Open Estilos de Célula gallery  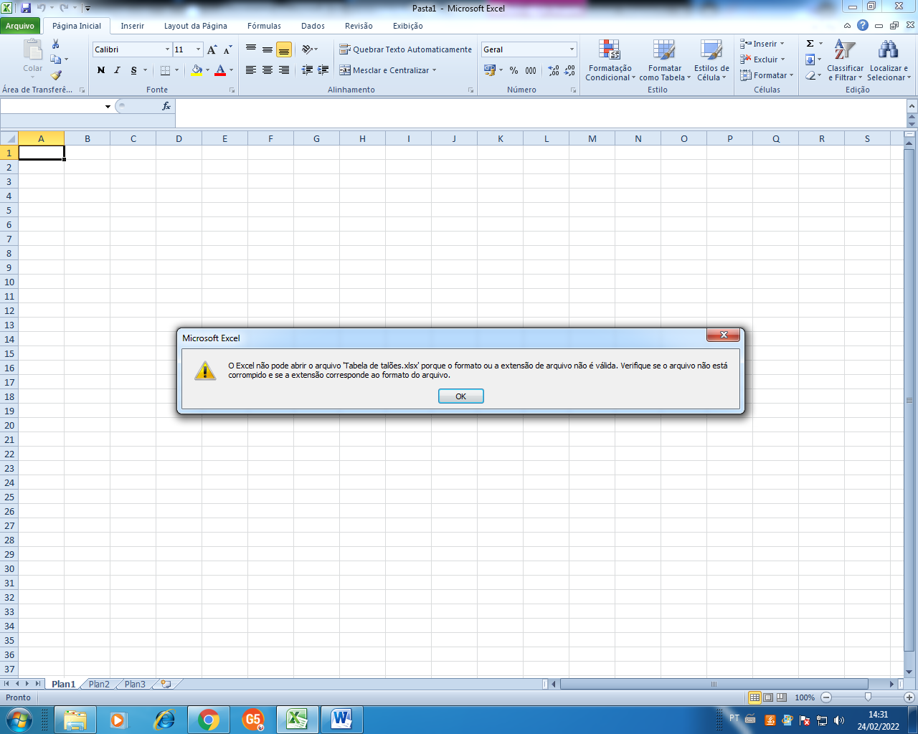pos(711,61)
